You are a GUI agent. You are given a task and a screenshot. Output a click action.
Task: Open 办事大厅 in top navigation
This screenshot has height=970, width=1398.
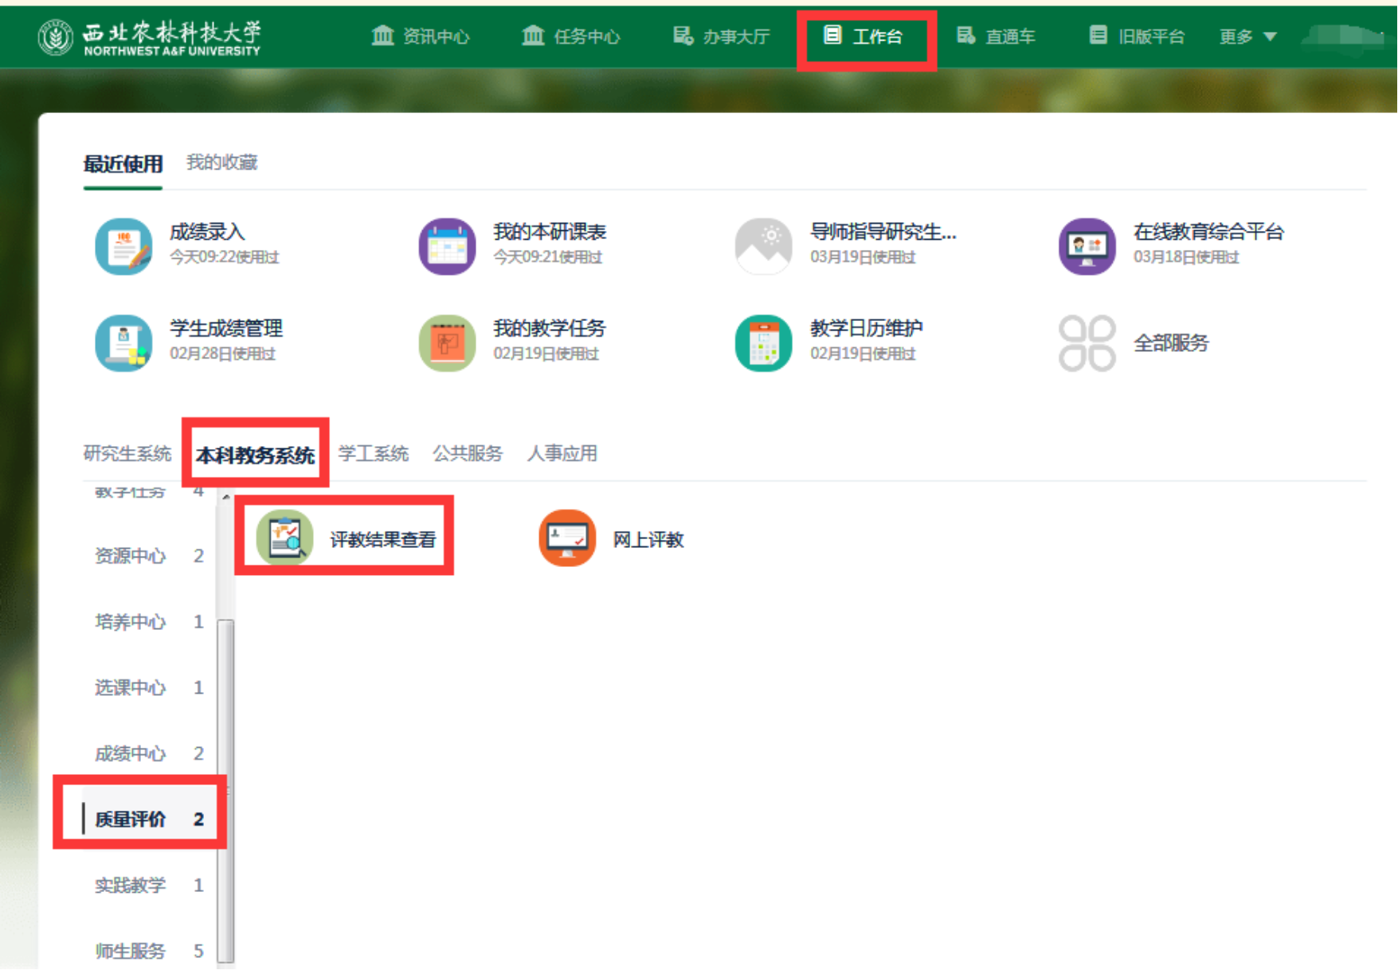[x=722, y=37]
